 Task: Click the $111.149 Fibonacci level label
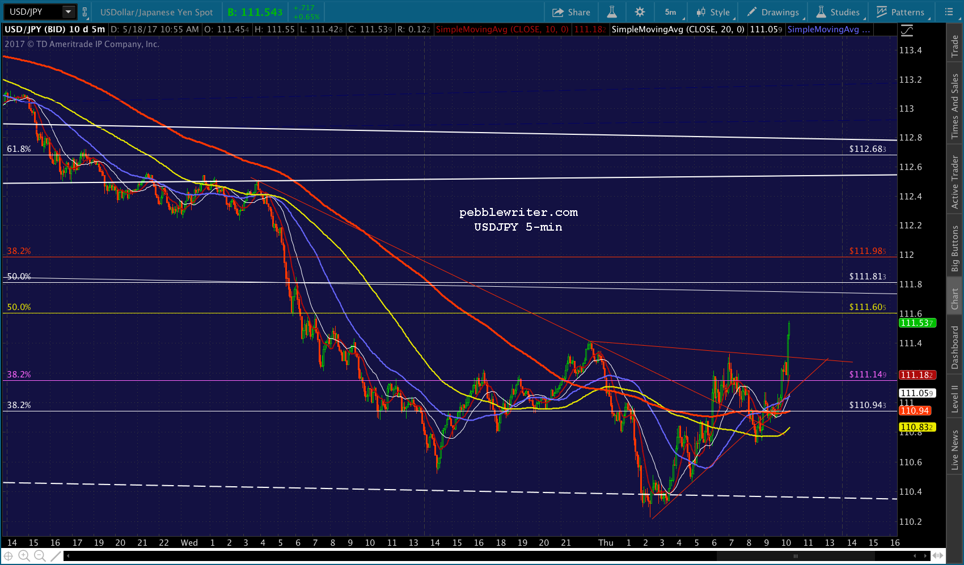pyautogui.click(x=868, y=375)
